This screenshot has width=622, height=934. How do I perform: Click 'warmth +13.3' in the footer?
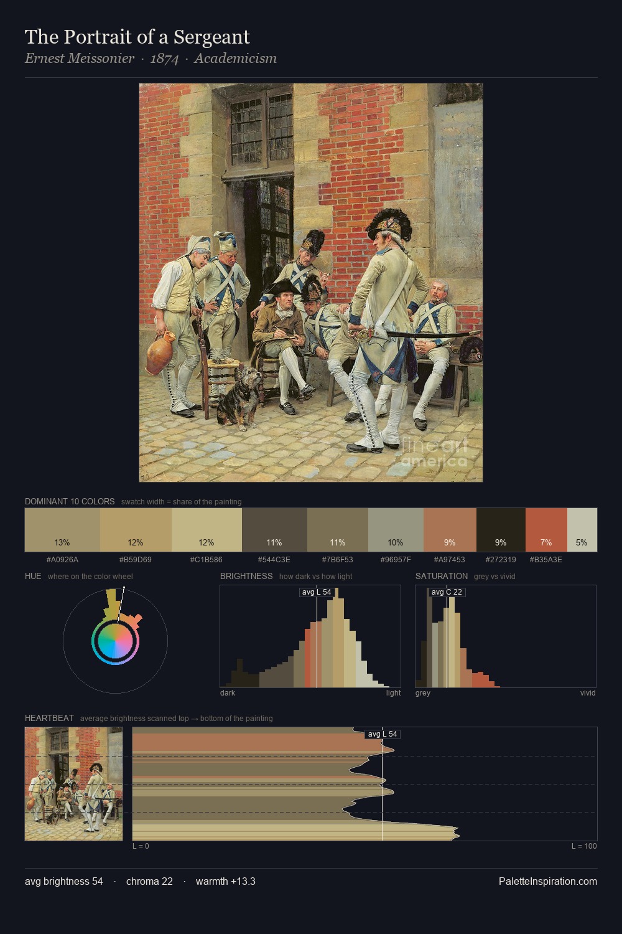pyautogui.click(x=226, y=882)
